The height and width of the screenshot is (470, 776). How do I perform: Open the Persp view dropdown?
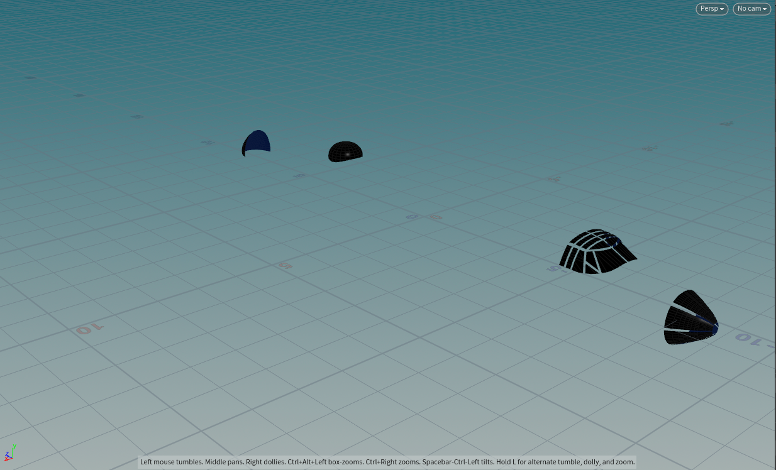712,9
